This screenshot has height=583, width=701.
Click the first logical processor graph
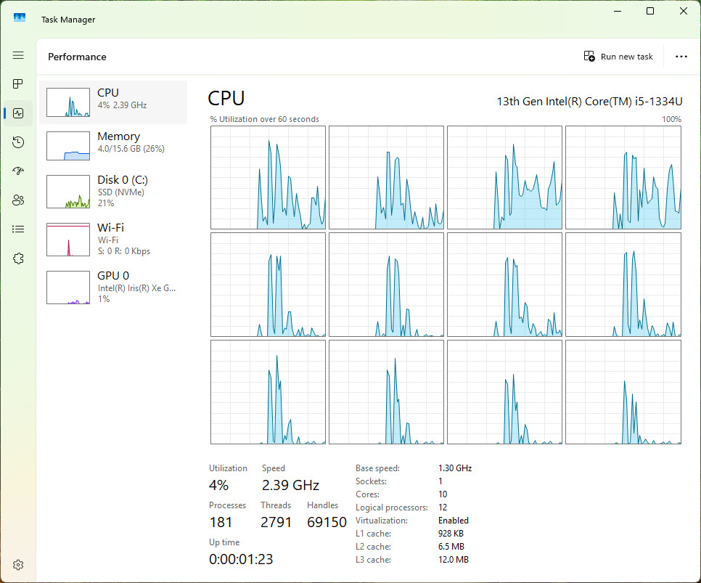(x=268, y=178)
